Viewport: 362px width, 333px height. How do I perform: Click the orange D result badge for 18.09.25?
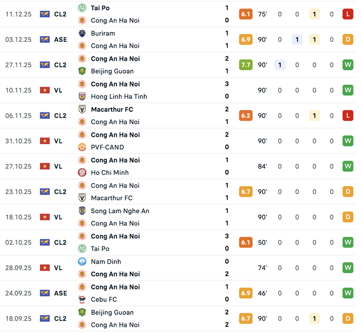pos(348,319)
